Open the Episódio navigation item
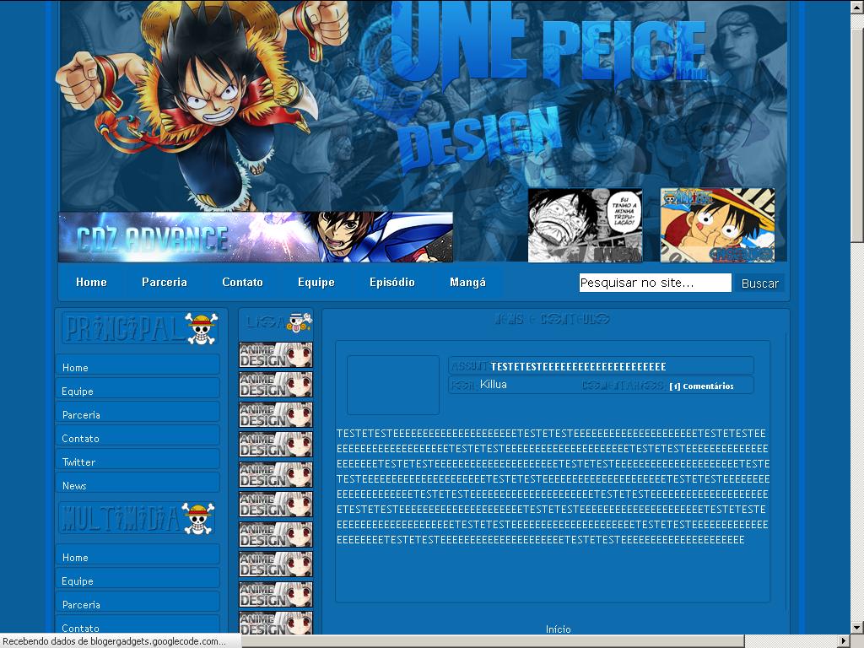The width and height of the screenshot is (864, 648). (391, 282)
